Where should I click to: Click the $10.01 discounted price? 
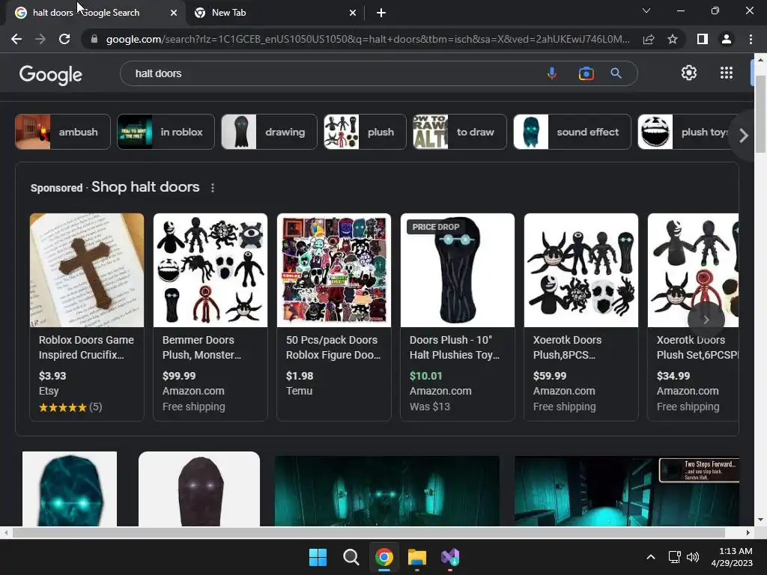(425, 376)
